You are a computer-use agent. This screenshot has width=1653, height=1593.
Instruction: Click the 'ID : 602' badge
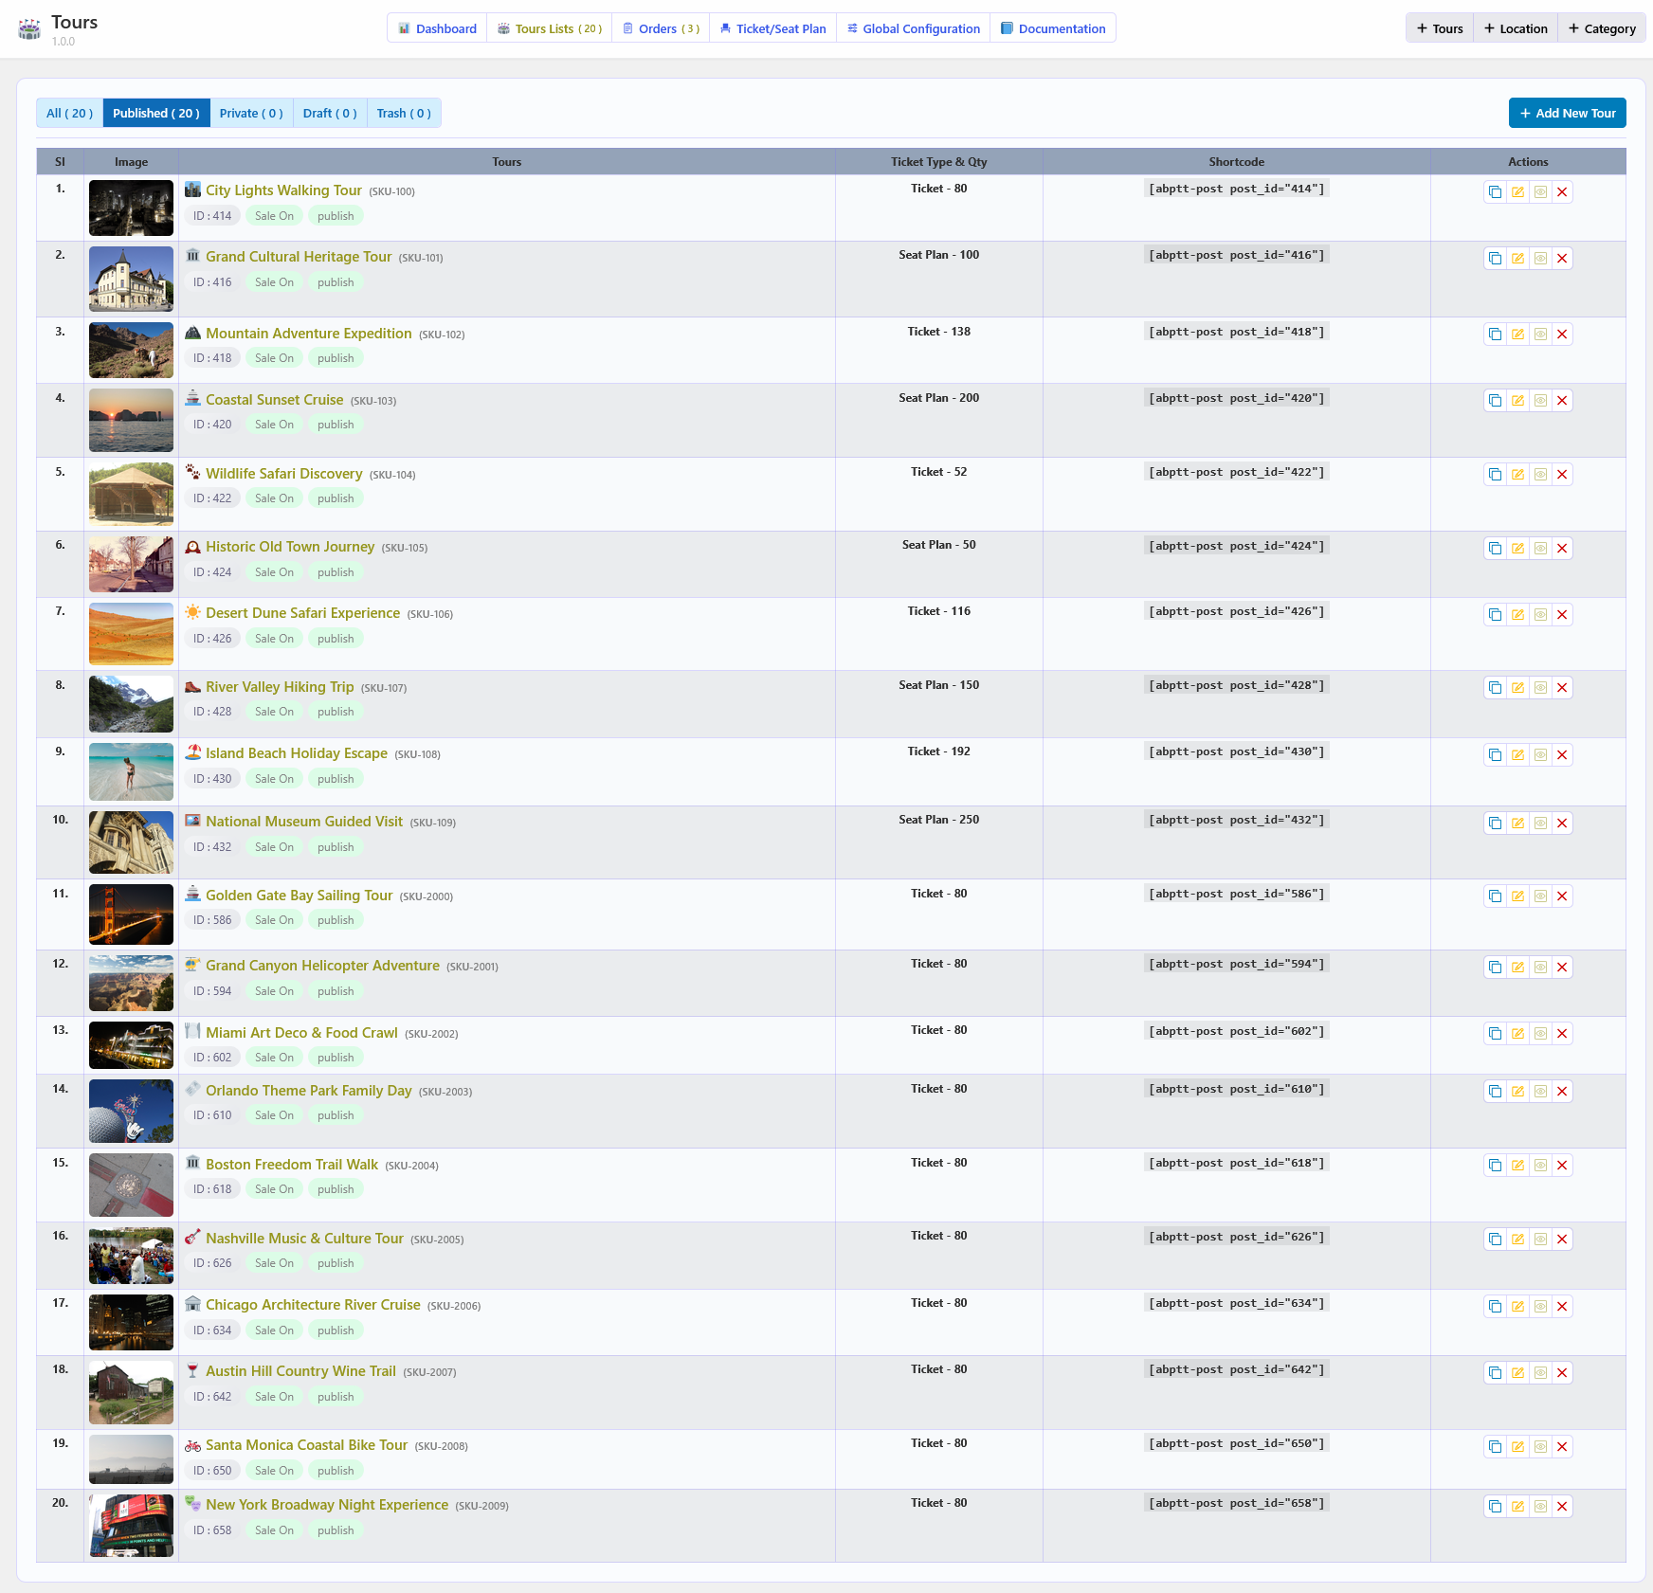212,1058
